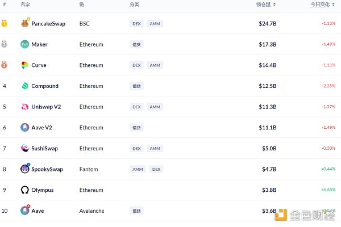Sort by 今日变化 column arrows
This screenshot has width=341, height=227.
point(333,5)
